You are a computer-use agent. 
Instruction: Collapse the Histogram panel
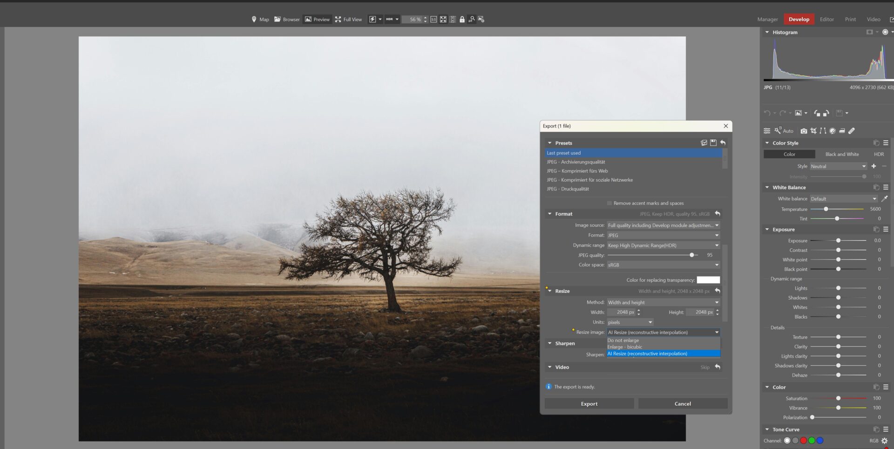pos(767,32)
